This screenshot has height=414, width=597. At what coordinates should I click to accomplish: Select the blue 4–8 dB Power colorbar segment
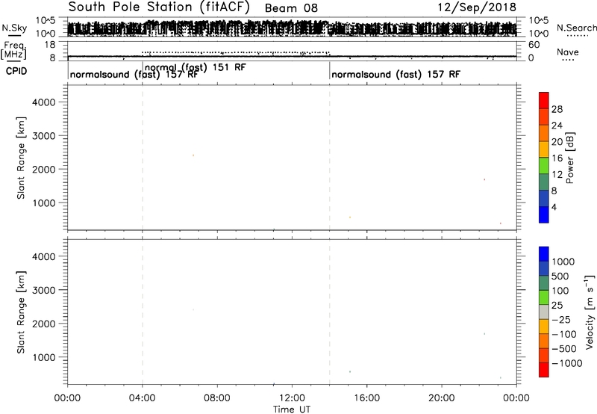click(544, 198)
